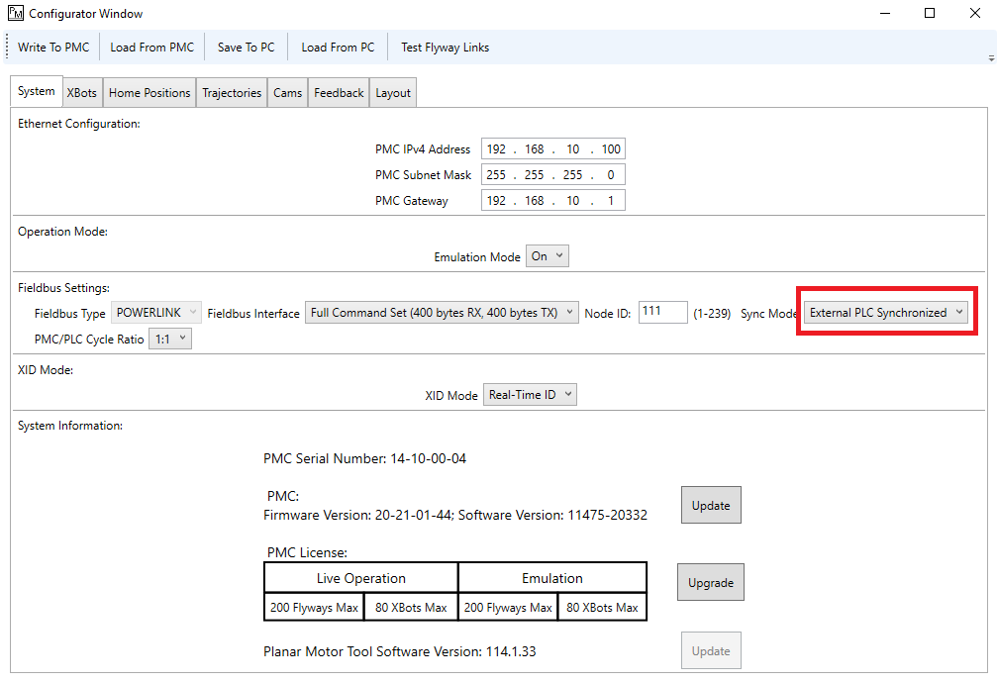Click Save To PC toolbar button
Screen dimensions: 997x683
tap(246, 48)
